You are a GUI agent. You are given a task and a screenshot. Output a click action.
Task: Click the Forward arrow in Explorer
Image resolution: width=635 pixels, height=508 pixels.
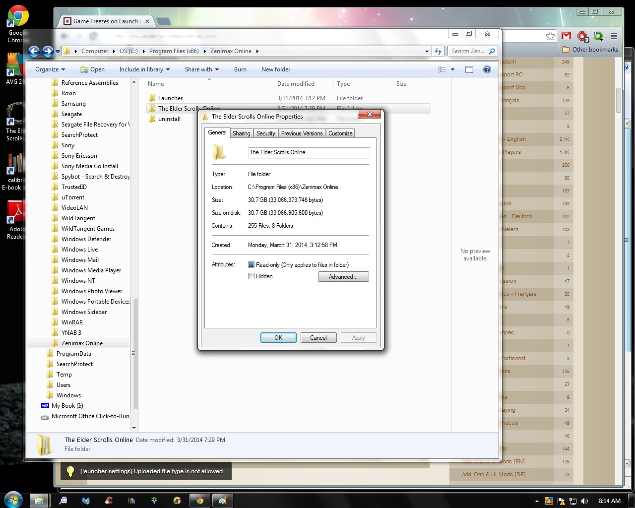click(x=48, y=51)
